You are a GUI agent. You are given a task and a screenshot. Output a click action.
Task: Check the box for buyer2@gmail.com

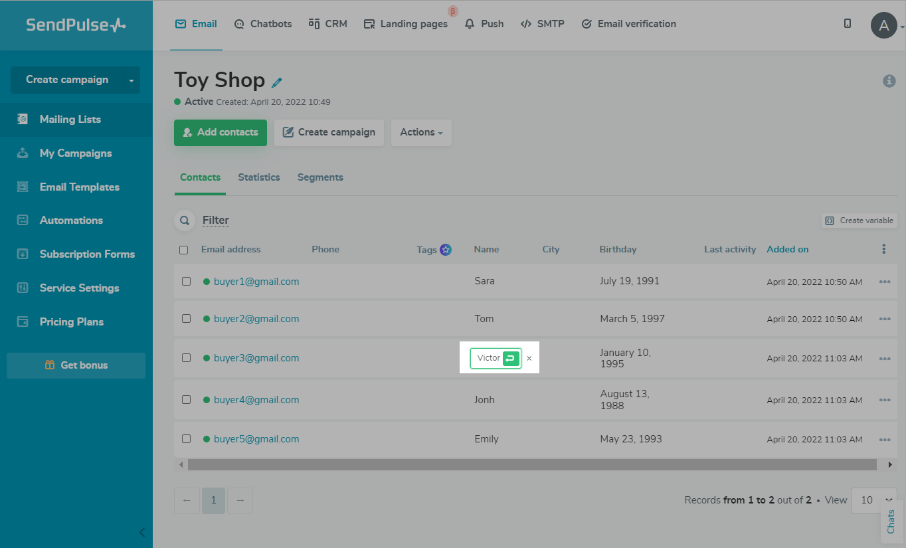point(187,319)
